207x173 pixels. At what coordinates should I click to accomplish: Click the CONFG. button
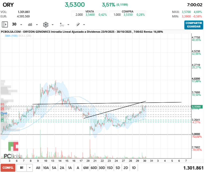point(7,168)
